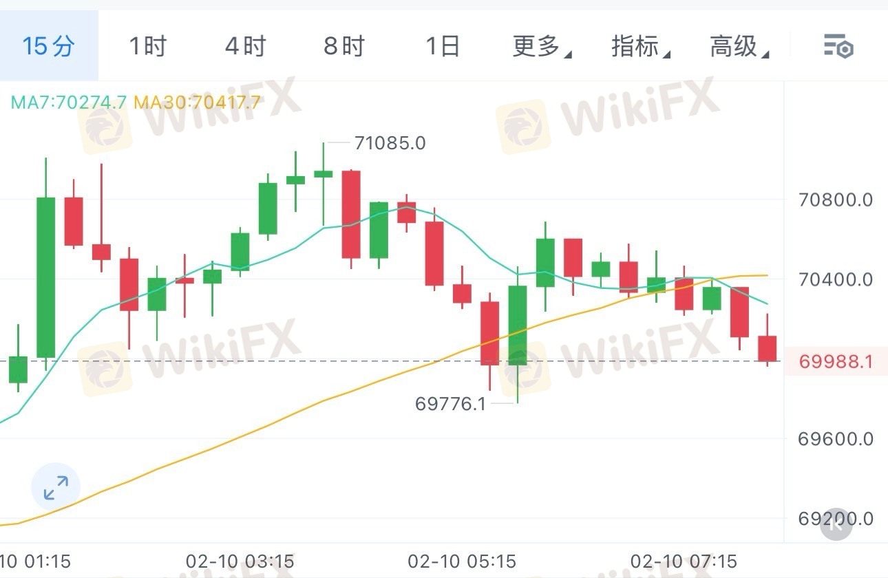Tap the round K button

point(836,524)
